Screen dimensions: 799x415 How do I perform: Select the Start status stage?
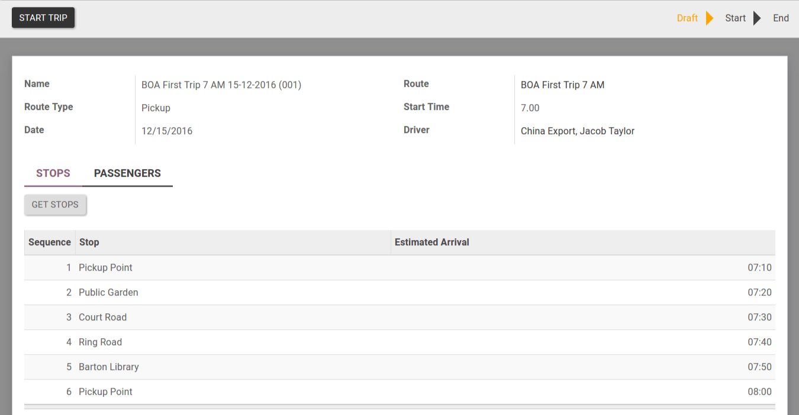(x=735, y=18)
